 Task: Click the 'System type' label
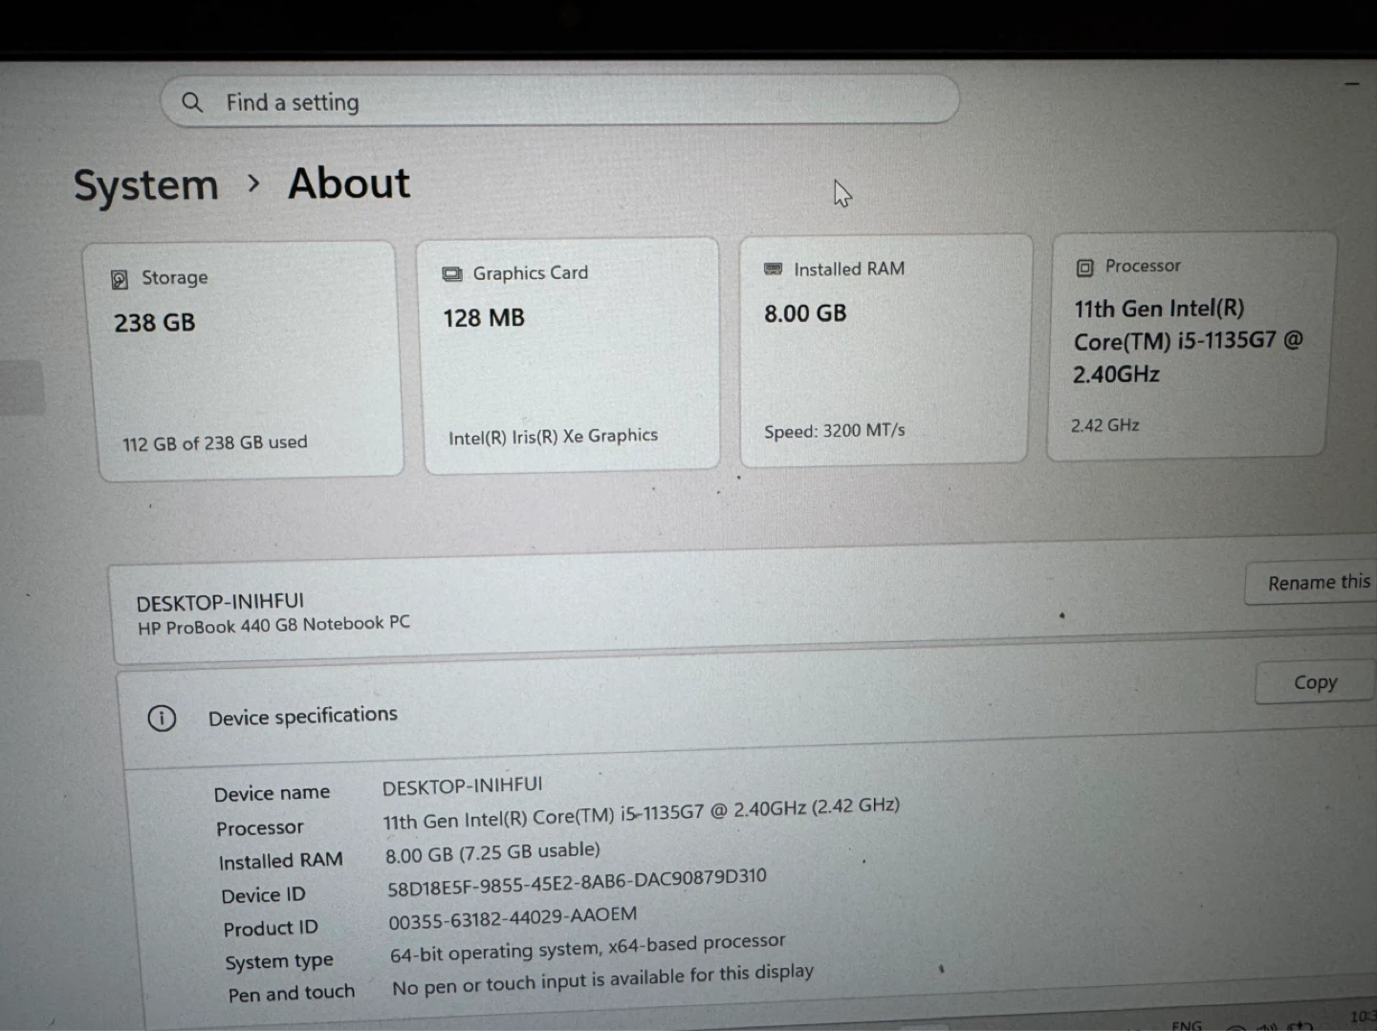point(279,962)
